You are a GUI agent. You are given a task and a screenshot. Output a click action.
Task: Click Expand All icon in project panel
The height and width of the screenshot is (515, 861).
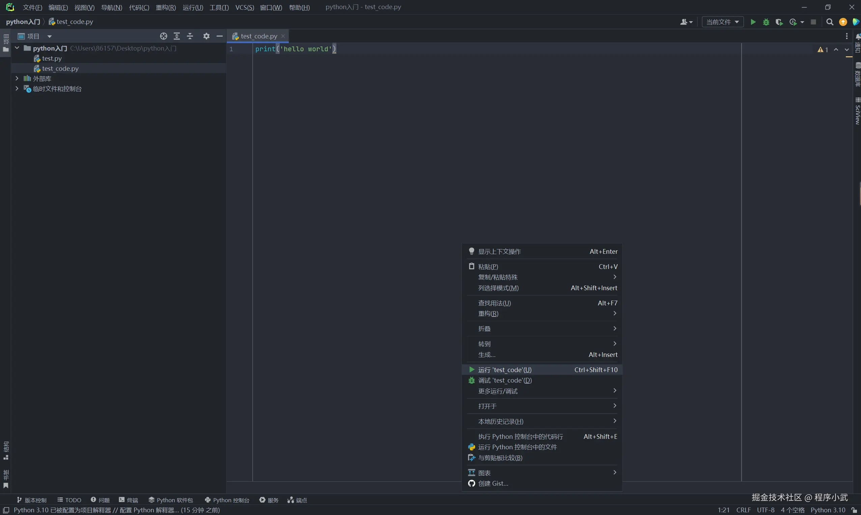coord(177,36)
